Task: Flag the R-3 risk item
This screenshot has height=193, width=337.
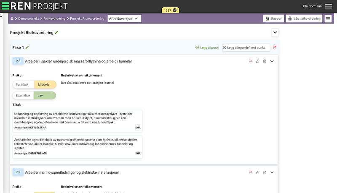Action: (250, 61)
